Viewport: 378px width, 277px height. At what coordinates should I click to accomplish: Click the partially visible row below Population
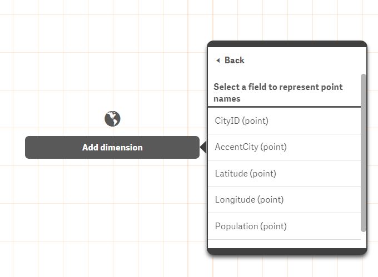coord(283,244)
